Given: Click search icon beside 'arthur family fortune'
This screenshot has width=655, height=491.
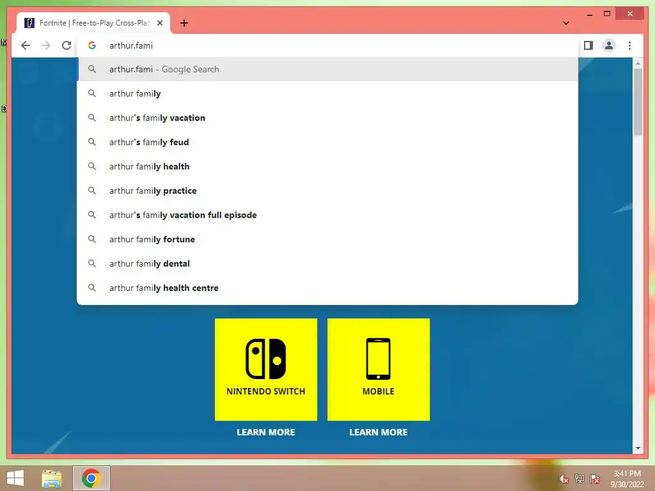Looking at the screenshot, I should [92, 239].
